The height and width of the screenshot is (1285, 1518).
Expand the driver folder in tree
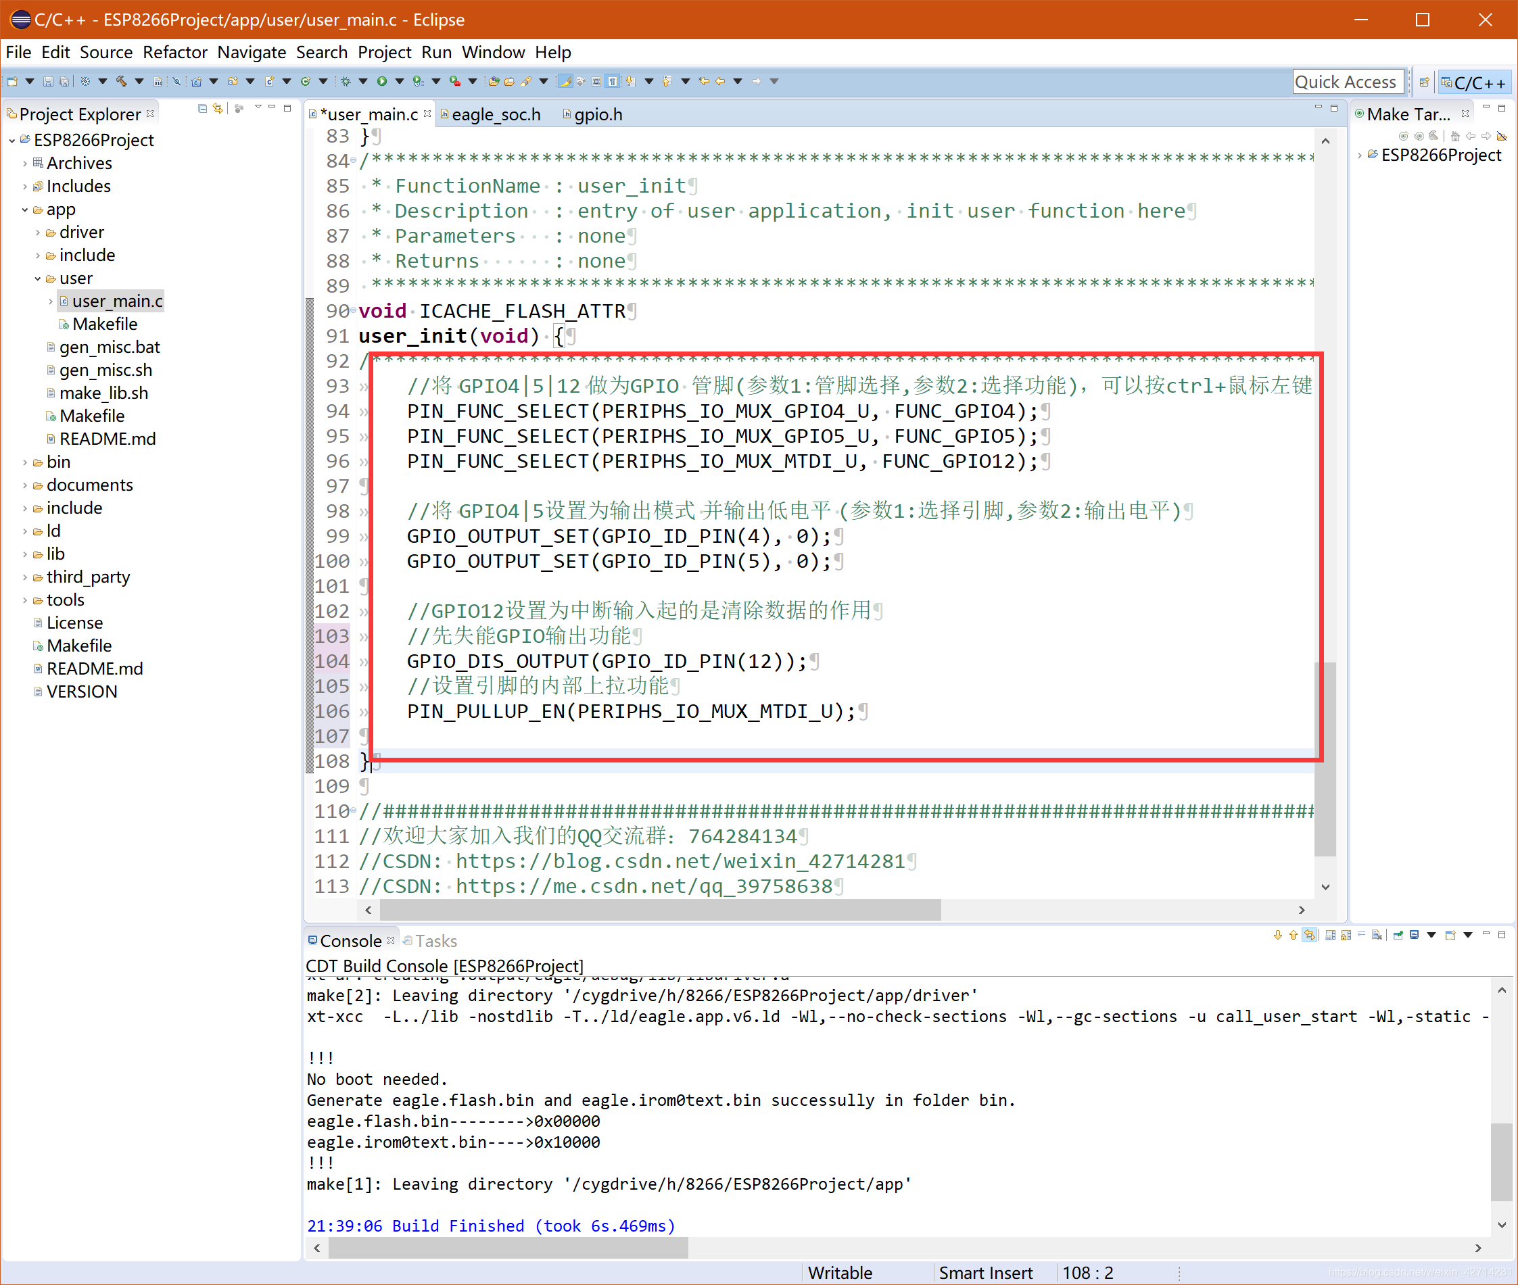click(38, 233)
